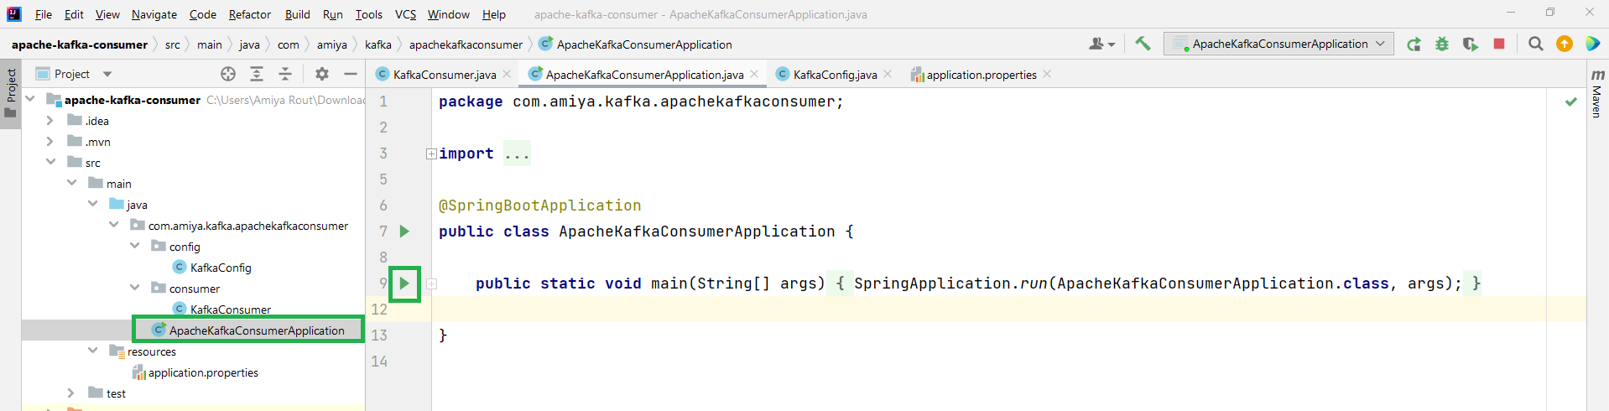Run main method from the line 9 gutter arrow
This screenshot has width=1609, height=411.
coord(404,284)
